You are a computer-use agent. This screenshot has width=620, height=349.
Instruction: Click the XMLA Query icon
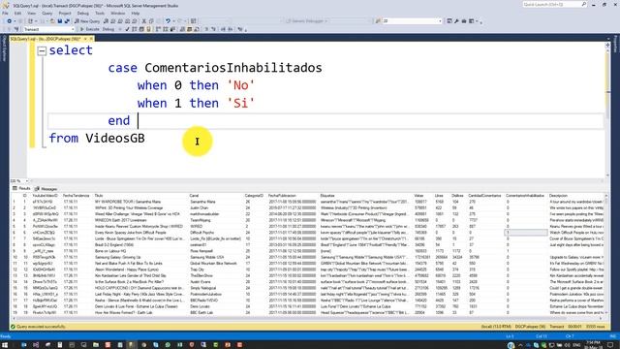[127, 21]
